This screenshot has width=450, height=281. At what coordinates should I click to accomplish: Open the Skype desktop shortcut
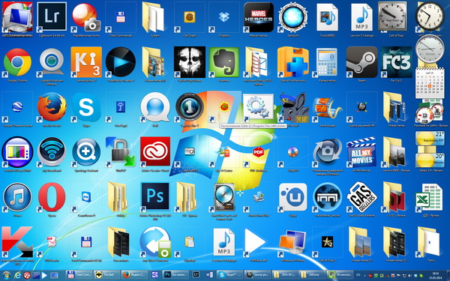tap(86, 107)
